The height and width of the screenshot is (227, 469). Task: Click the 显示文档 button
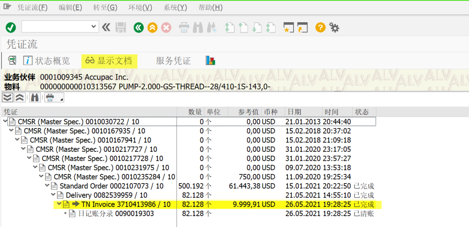[109, 61]
